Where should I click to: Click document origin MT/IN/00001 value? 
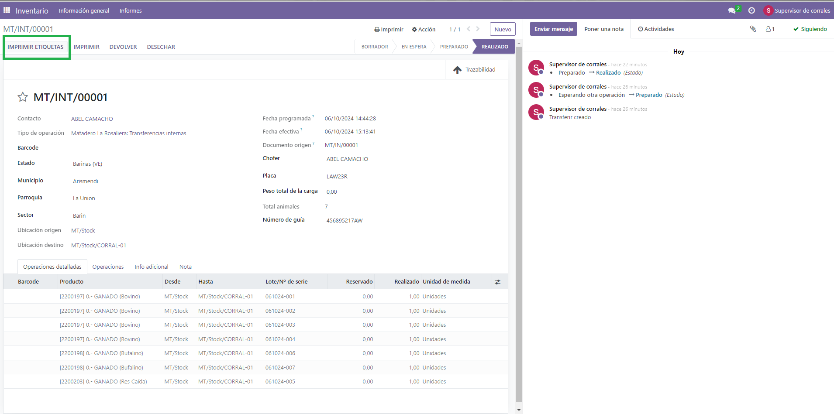[x=341, y=145]
